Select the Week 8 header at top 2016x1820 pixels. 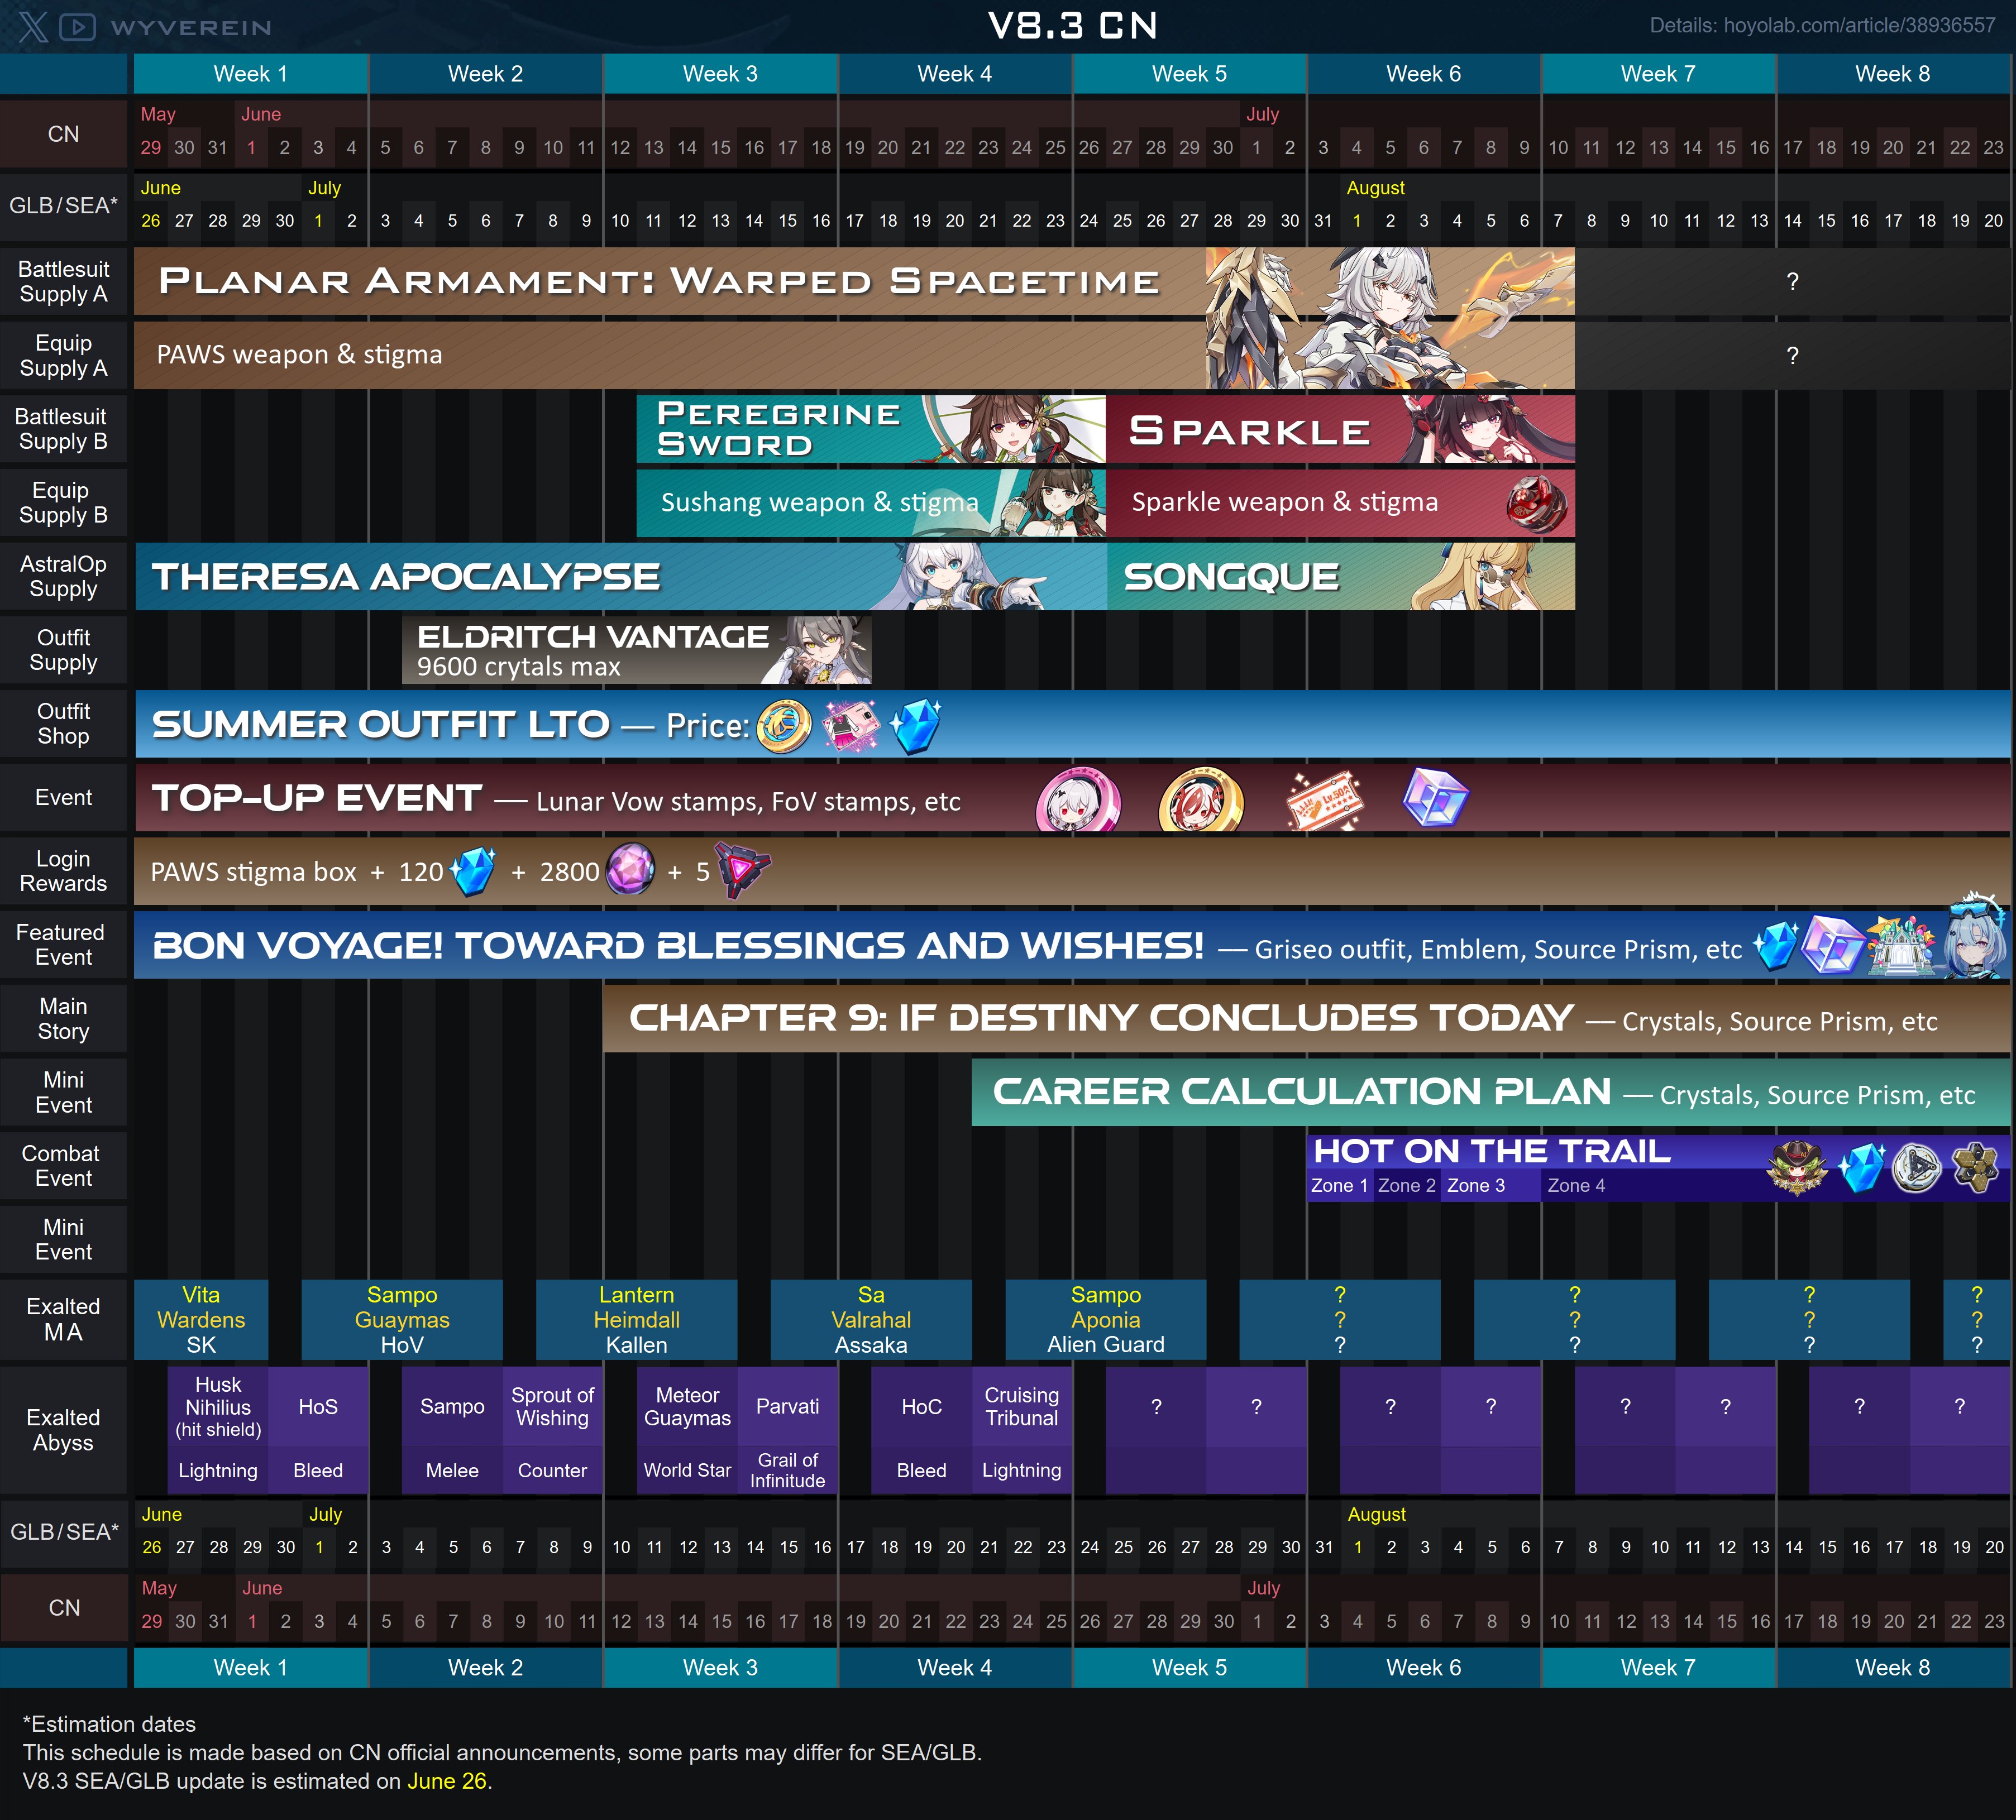tap(1893, 74)
